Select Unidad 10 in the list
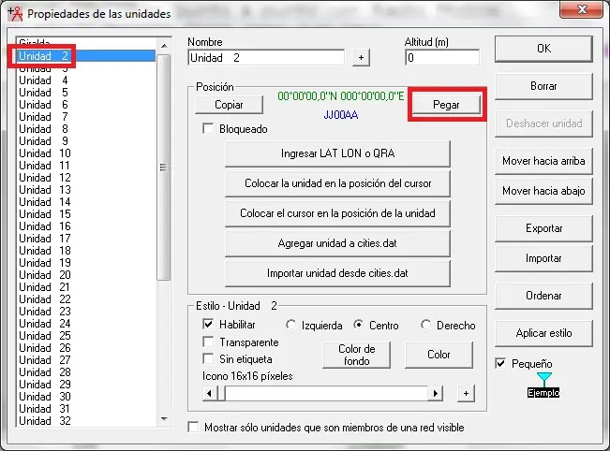 [86, 153]
